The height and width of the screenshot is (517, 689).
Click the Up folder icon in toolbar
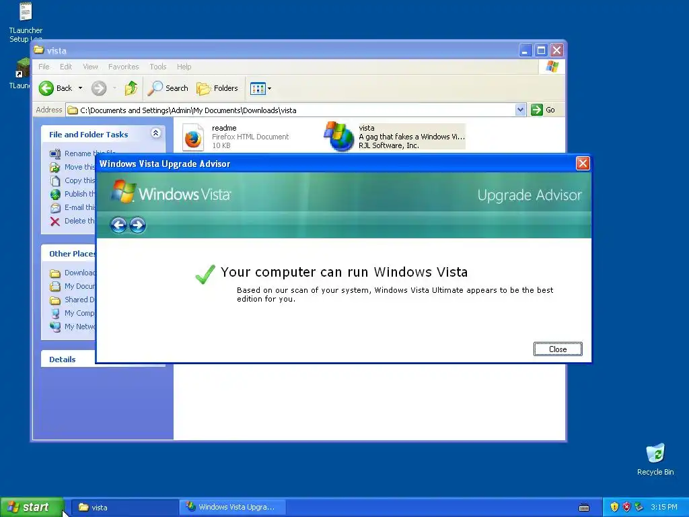(x=131, y=88)
